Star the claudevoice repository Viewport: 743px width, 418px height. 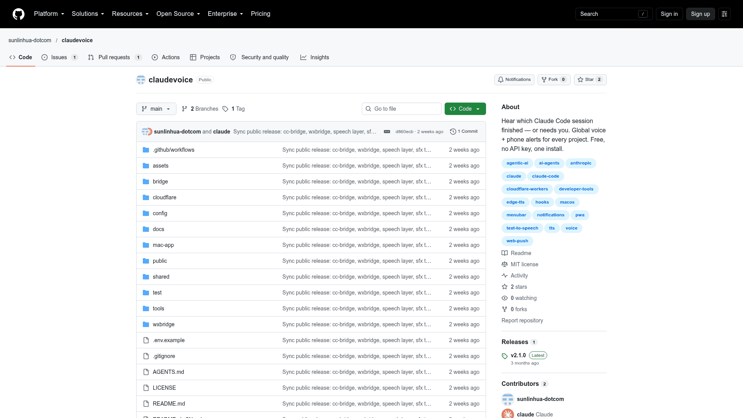(x=590, y=80)
